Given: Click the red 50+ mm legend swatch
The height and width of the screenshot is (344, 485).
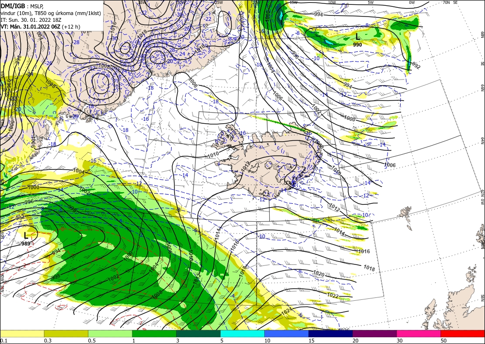Looking at the screenshot, I should [463, 333].
